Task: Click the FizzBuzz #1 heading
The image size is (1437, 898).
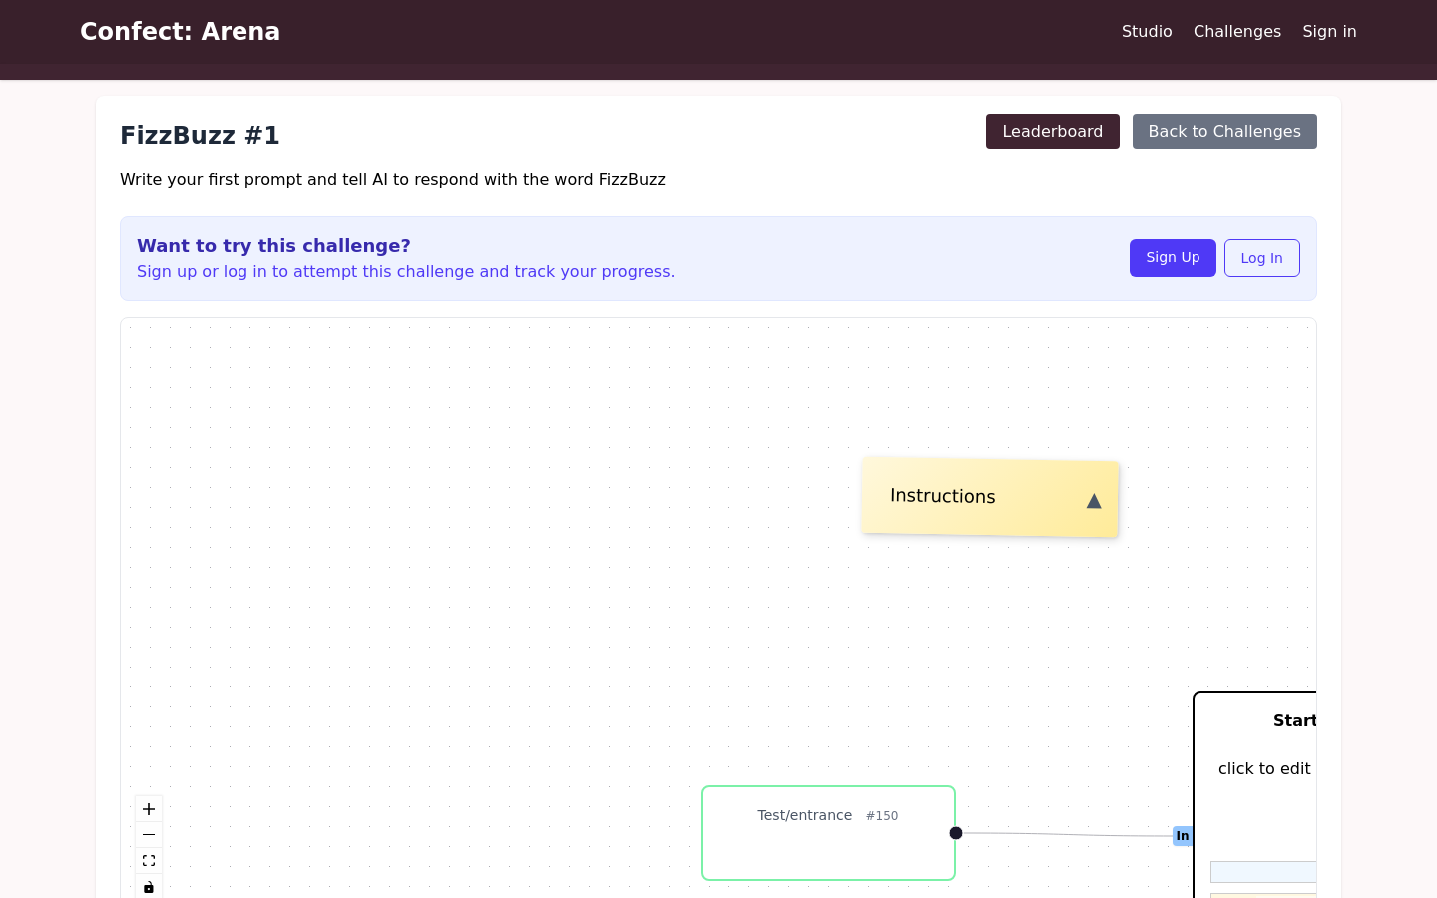Action: click(200, 135)
